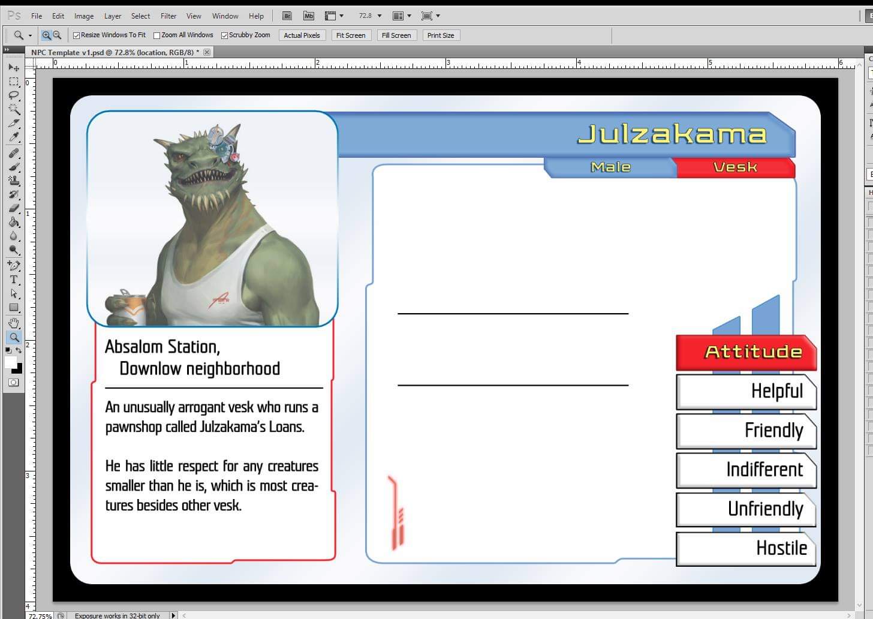Image resolution: width=873 pixels, height=619 pixels.
Task: Open the Image menu
Action: click(84, 16)
